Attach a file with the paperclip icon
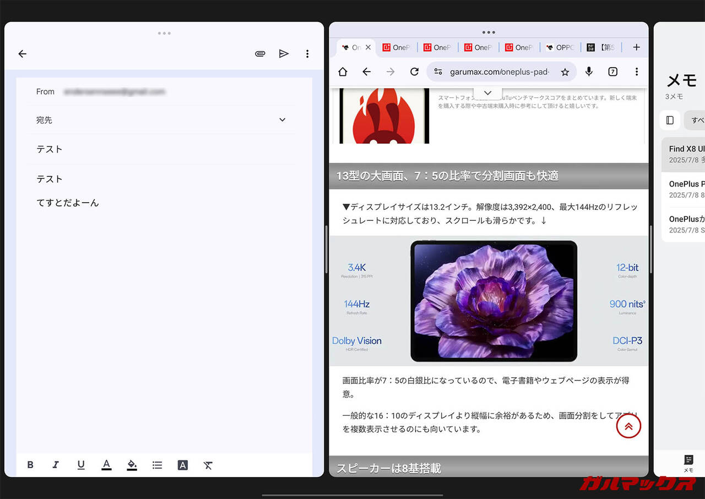Image resolution: width=705 pixels, height=499 pixels. (260, 53)
